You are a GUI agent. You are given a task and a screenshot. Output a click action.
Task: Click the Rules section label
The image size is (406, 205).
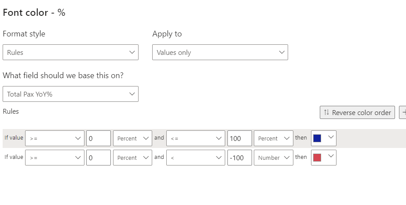click(x=11, y=111)
